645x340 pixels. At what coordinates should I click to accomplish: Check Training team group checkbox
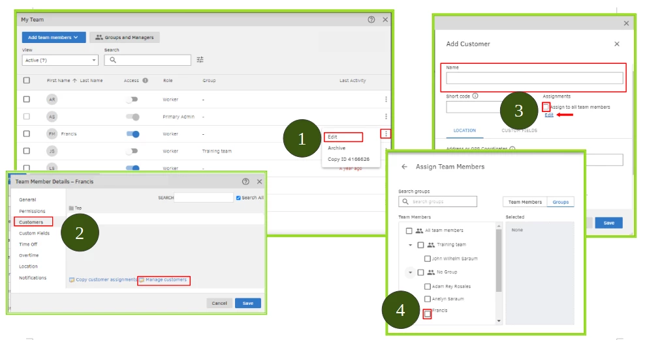coord(420,245)
